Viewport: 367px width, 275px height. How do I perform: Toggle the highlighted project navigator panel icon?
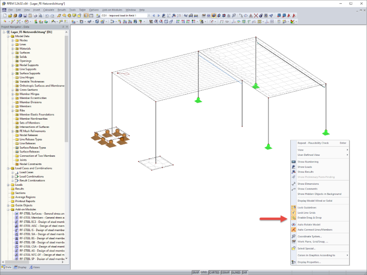pyautogui.click(x=86, y=15)
